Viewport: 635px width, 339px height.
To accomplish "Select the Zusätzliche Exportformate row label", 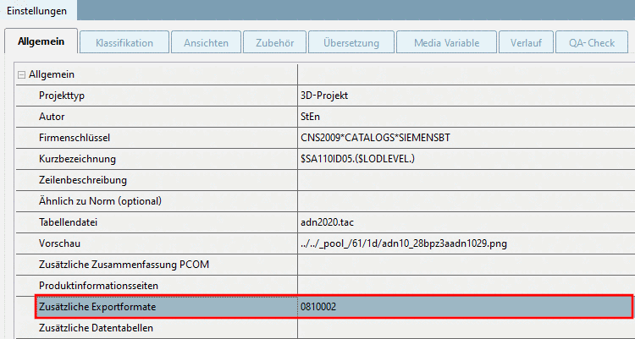I will click(97, 307).
